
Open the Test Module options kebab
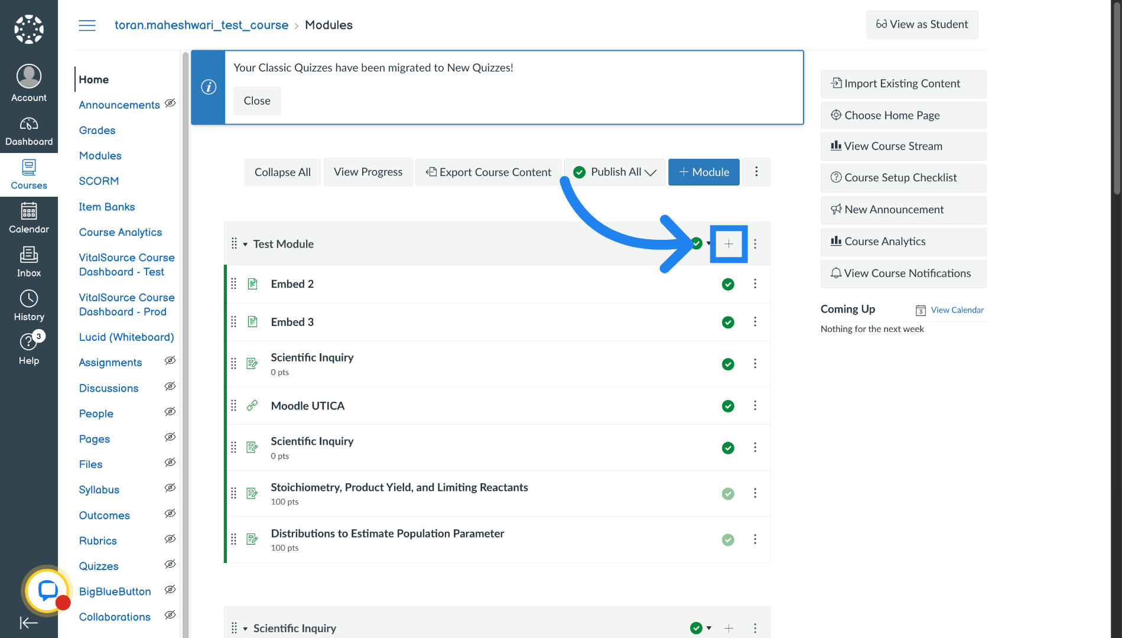pyautogui.click(x=755, y=244)
